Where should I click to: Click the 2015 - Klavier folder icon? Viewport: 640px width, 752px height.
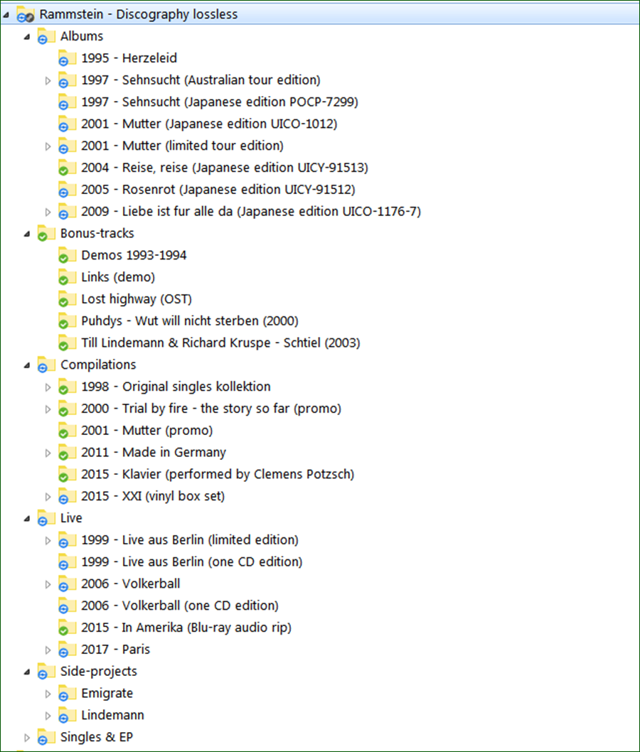click(67, 474)
